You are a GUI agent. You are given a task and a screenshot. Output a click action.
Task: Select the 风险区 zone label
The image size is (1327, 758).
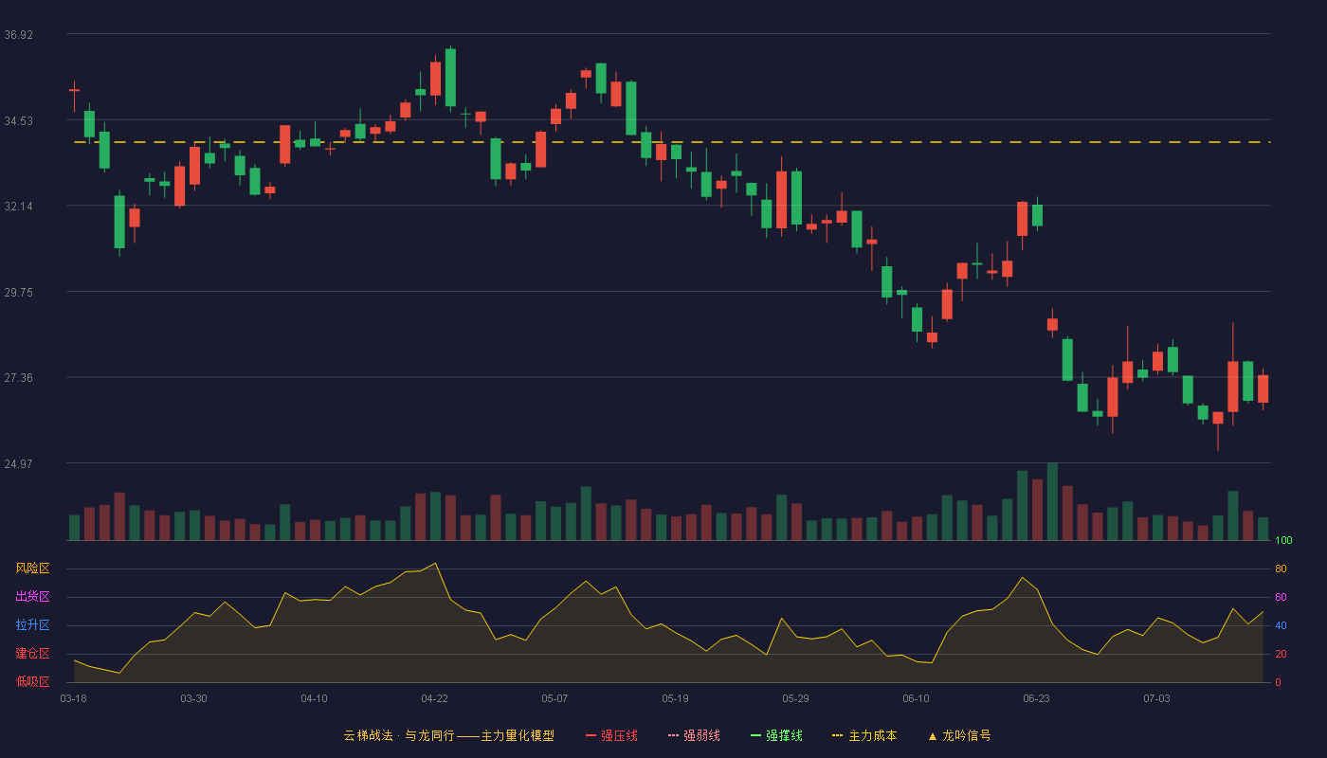click(x=32, y=568)
